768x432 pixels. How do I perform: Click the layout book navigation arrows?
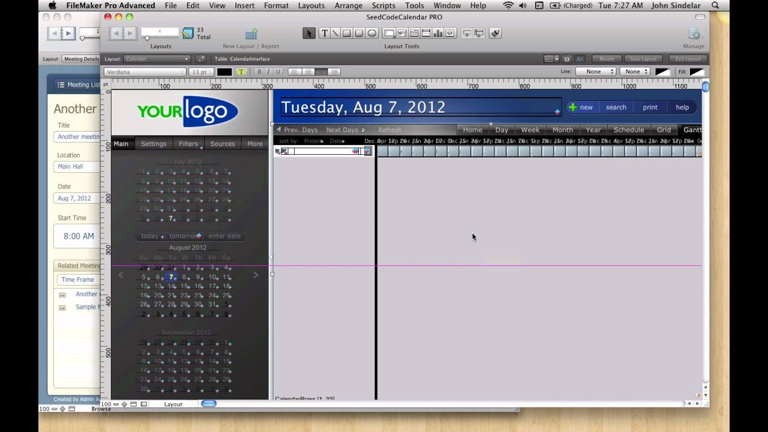[123, 34]
